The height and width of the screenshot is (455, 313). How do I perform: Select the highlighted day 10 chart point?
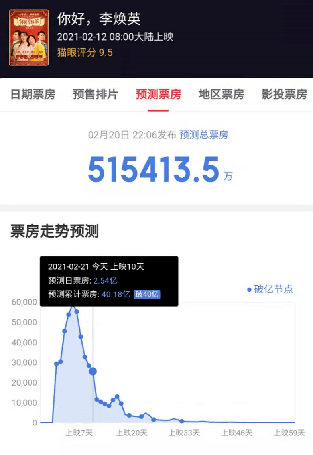pos(93,371)
